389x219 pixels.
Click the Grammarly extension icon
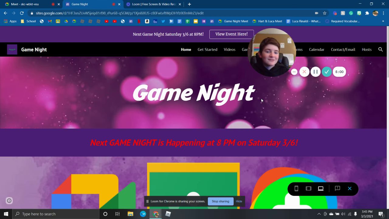tap(351, 13)
